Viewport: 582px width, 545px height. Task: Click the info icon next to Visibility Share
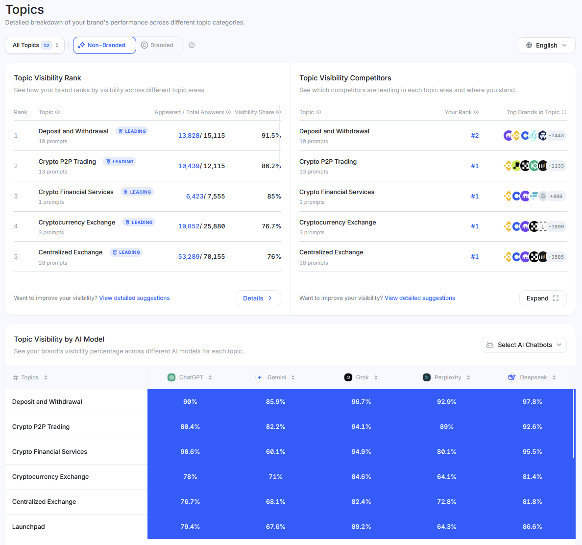279,112
